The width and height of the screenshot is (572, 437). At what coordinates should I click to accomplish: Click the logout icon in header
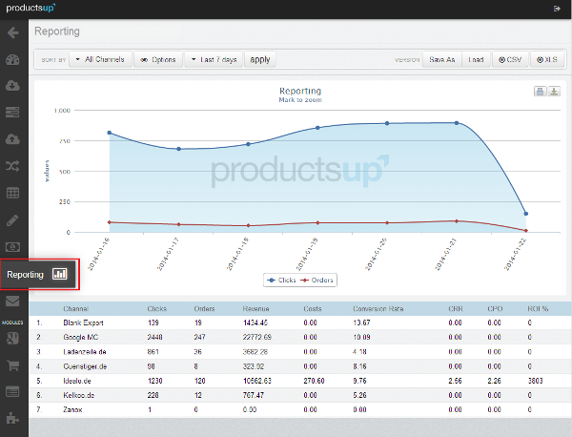click(x=557, y=9)
